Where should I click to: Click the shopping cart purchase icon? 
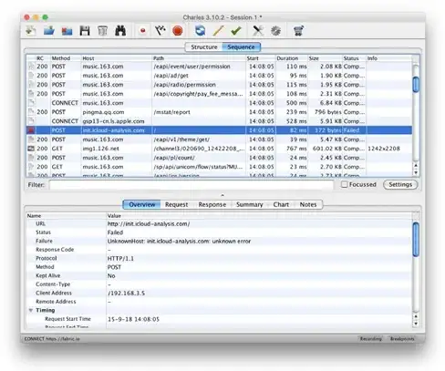[x=298, y=31]
